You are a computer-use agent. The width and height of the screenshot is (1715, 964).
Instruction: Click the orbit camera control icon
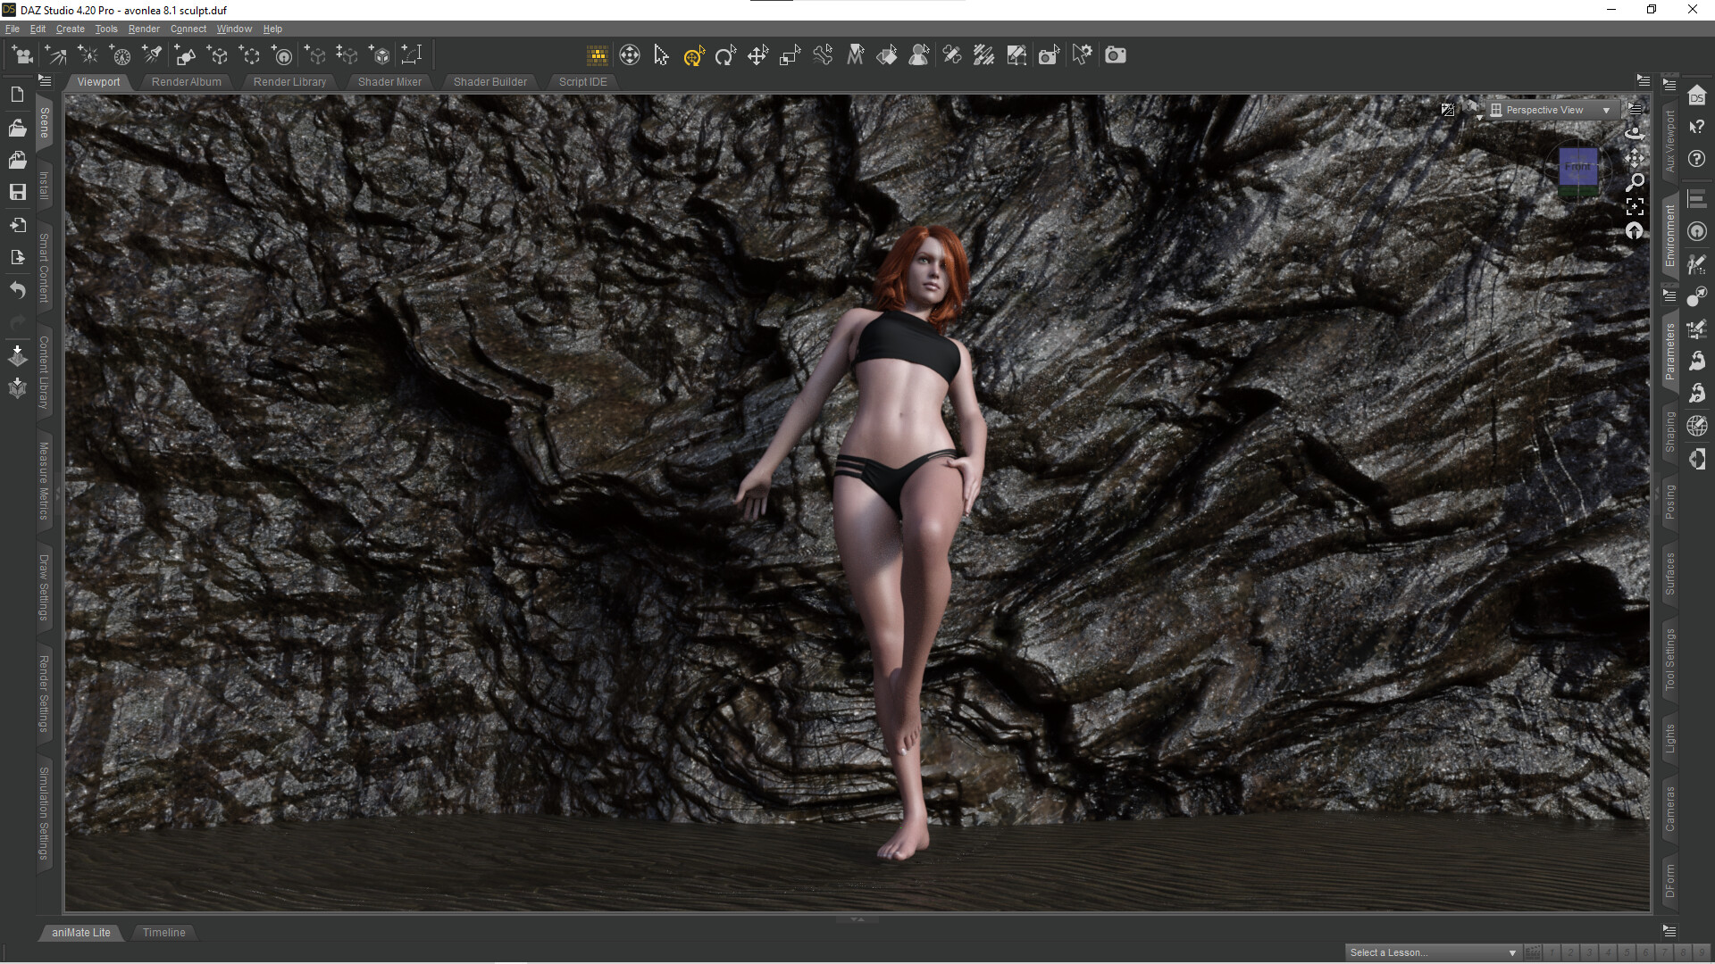tap(1635, 133)
